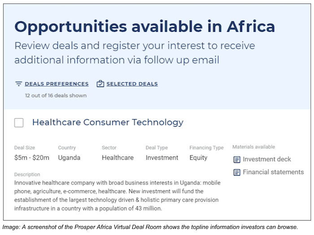Click the '12 out of 16 deals shown' text
The width and height of the screenshot is (314, 235).
[x=56, y=95]
